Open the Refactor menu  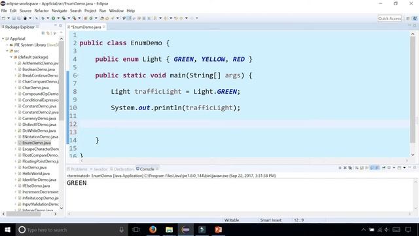[41, 10]
